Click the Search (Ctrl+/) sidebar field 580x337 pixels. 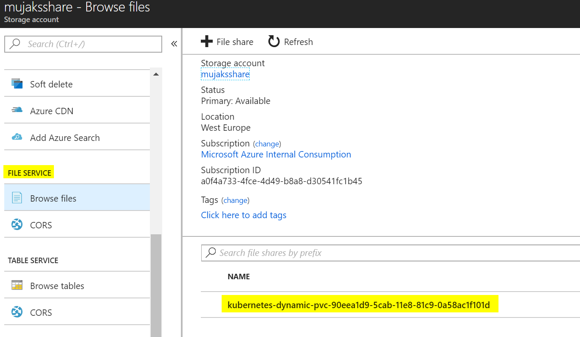click(x=83, y=44)
